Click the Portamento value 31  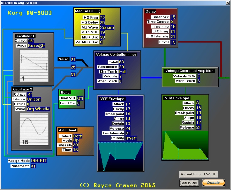point(33,166)
